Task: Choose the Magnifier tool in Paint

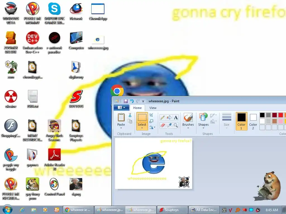Action: (176, 125)
